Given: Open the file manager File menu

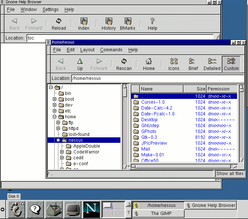Looking at the screenshot, I should pos(57,50).
